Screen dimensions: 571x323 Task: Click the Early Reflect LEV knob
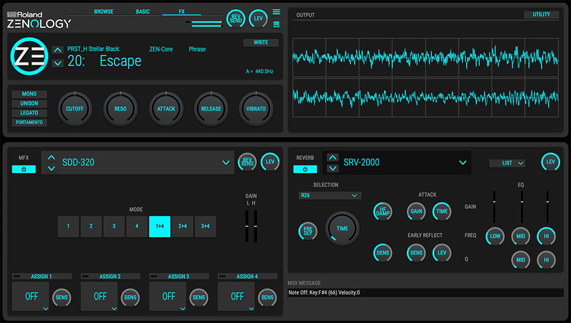point(442,253)
